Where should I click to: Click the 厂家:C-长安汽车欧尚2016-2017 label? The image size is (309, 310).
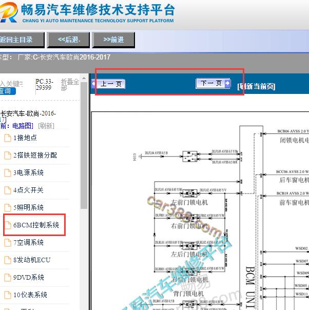point(64,57)
